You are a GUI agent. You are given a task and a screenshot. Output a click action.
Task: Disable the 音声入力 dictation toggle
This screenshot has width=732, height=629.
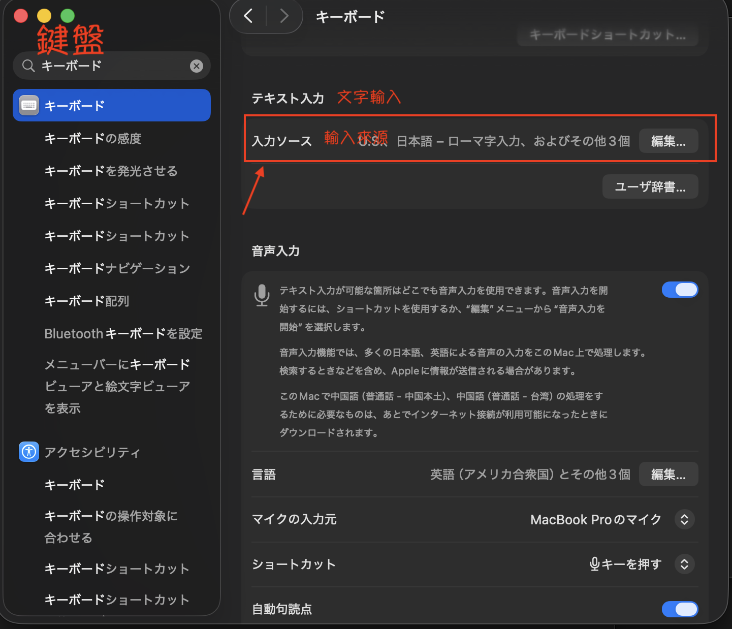pyautogui.click(x=680, y=289)
